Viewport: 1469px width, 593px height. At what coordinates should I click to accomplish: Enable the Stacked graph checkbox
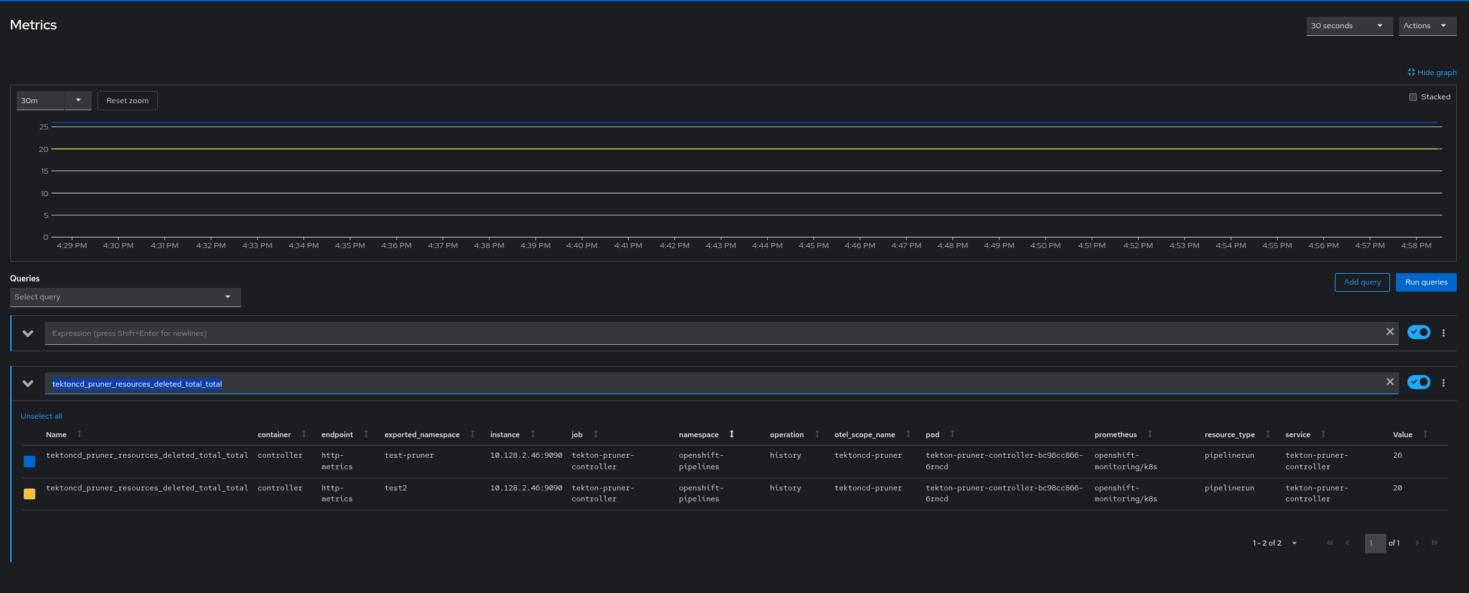tap(1413, 97)
